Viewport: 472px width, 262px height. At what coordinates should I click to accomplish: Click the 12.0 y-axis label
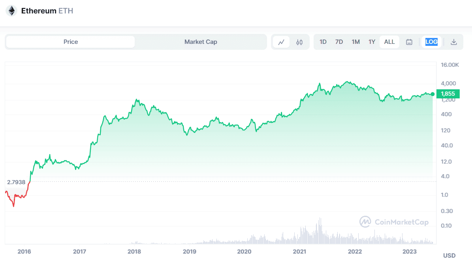[446, 162]
